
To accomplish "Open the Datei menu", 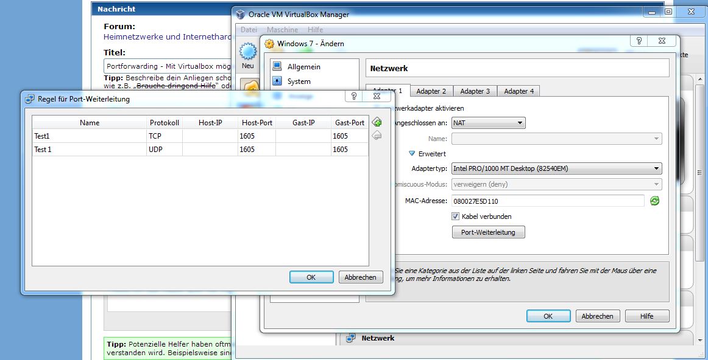I will coord(249,30).
